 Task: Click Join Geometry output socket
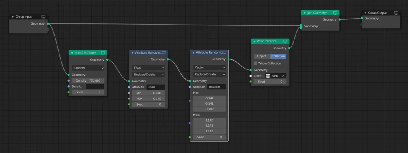click(339, 19)
